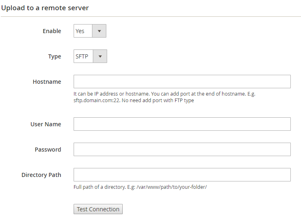Screen dimensions: 301x217
Task: Click the Enable dropdown arrow
Action: pyautogui.click(x=99, y=31)
